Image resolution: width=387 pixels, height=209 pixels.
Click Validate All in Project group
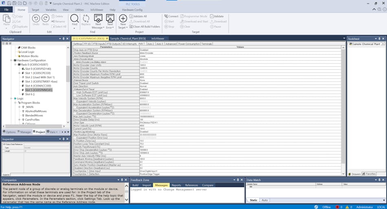coord(139,16)
